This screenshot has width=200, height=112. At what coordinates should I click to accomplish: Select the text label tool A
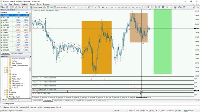tap(96, 7)
